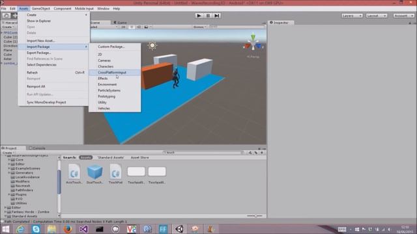Open Firefox from the taskbar
Image resolution: width=417 pixels, height=234 pixels.
[68, 229]
